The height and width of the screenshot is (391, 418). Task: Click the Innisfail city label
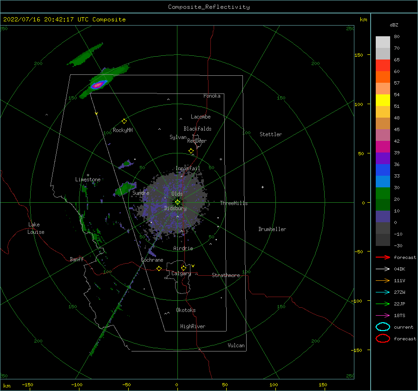coord(188,168)
